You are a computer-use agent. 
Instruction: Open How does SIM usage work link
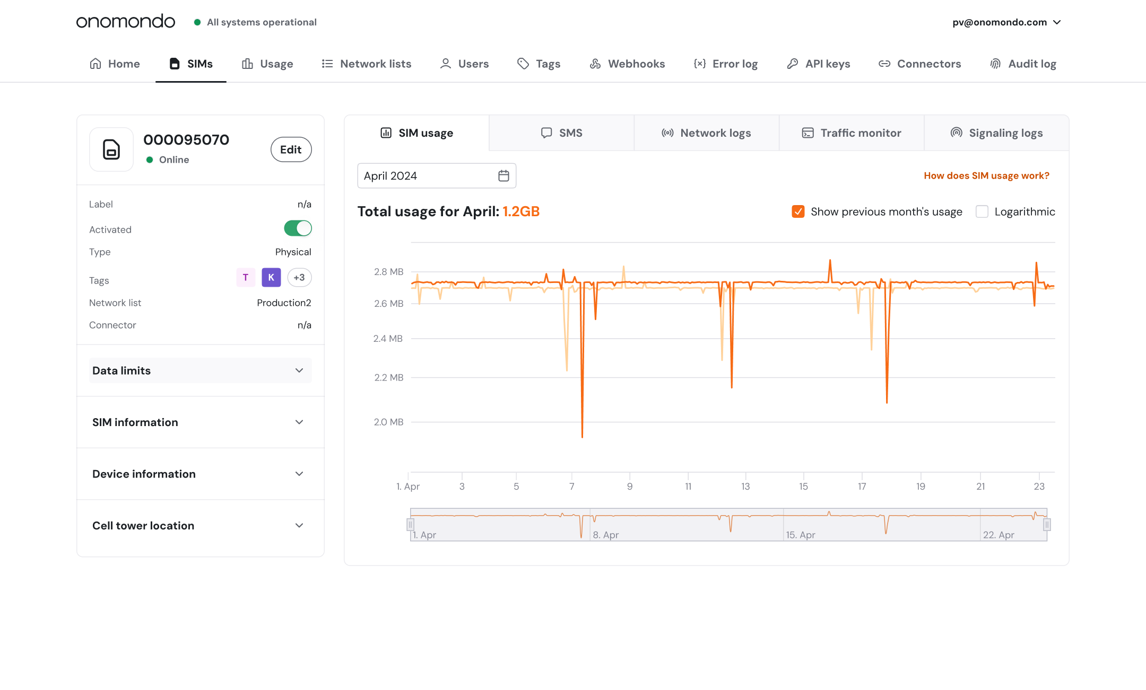point(986,175)
